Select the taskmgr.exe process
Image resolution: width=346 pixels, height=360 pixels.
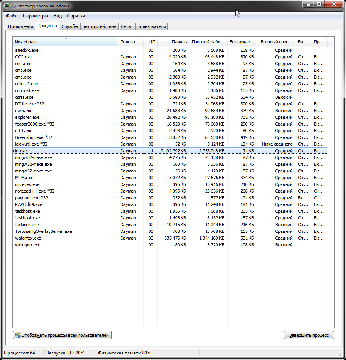(x=170, y=225)
